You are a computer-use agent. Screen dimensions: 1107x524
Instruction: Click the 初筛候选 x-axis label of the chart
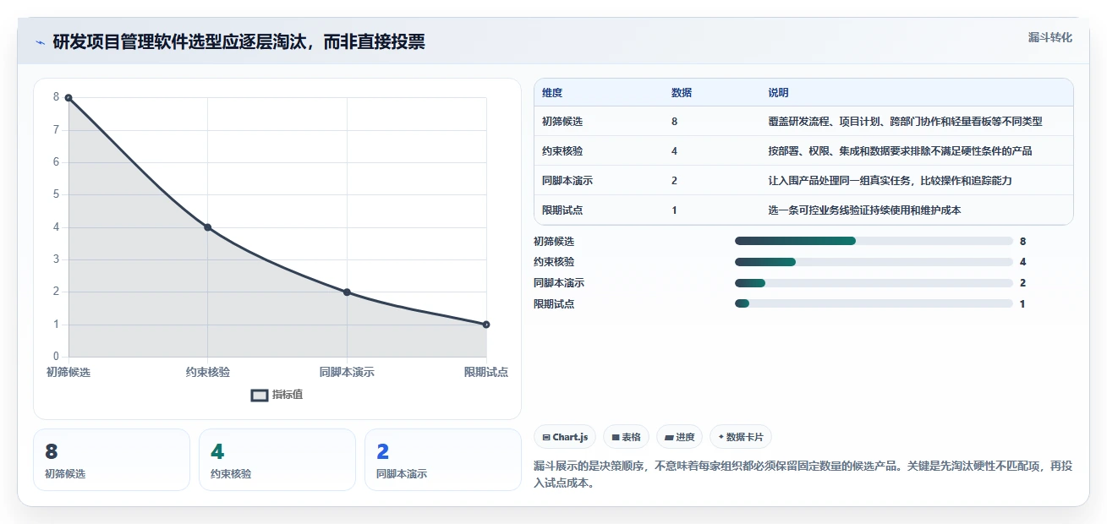pos(69,372)
